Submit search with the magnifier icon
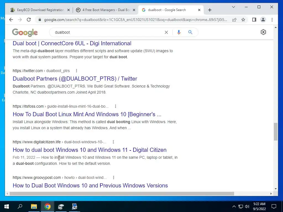Screen dimensions: 283x212 190,32
